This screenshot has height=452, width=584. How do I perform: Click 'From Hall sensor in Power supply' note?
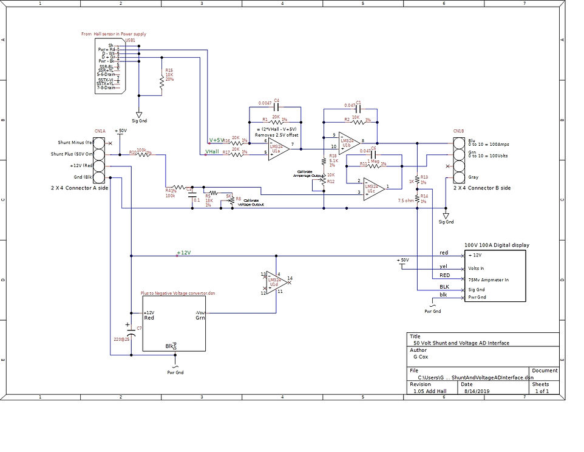pos(114,34)
